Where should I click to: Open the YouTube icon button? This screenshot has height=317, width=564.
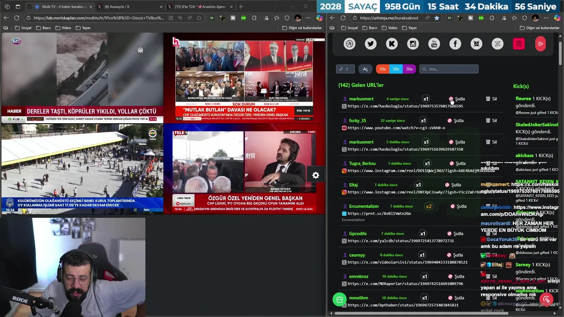coord(434,44)
